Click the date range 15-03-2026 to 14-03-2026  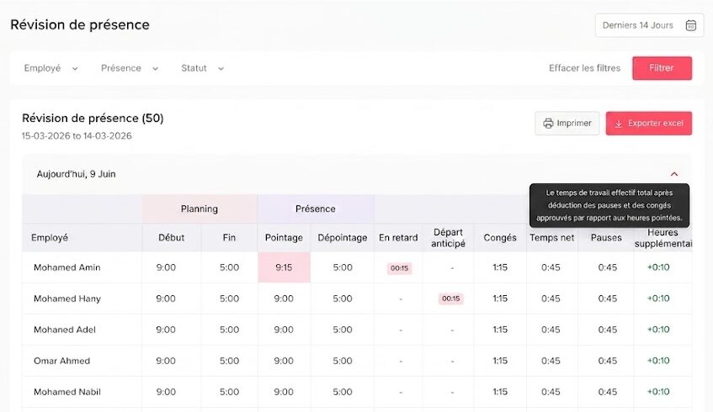(77, 136)
